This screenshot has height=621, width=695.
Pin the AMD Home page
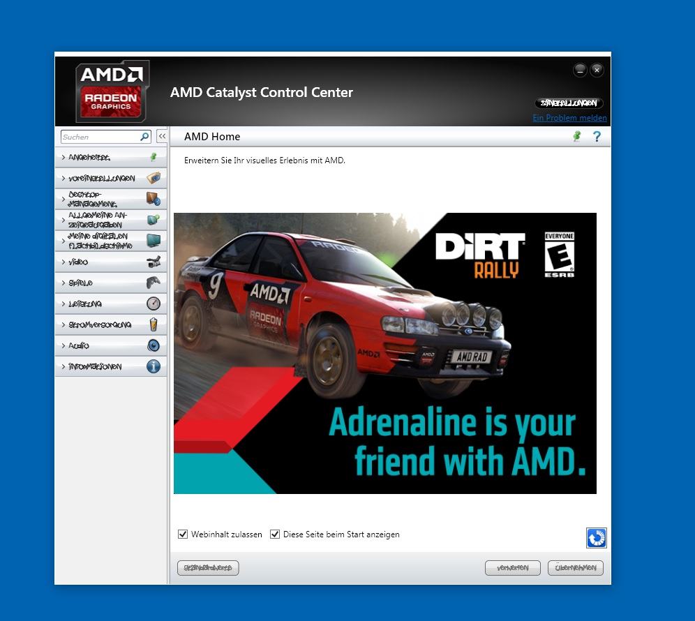coord(576,136)
